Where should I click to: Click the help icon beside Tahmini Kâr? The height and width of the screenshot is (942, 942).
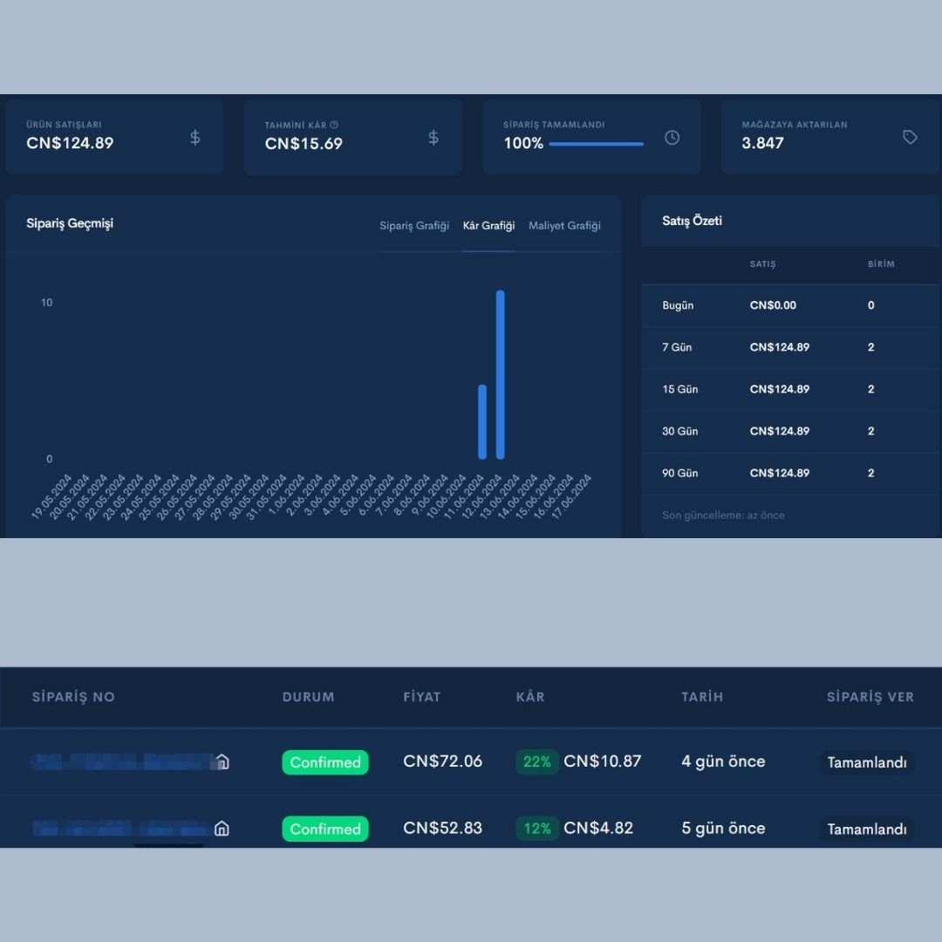click(334, 125)
